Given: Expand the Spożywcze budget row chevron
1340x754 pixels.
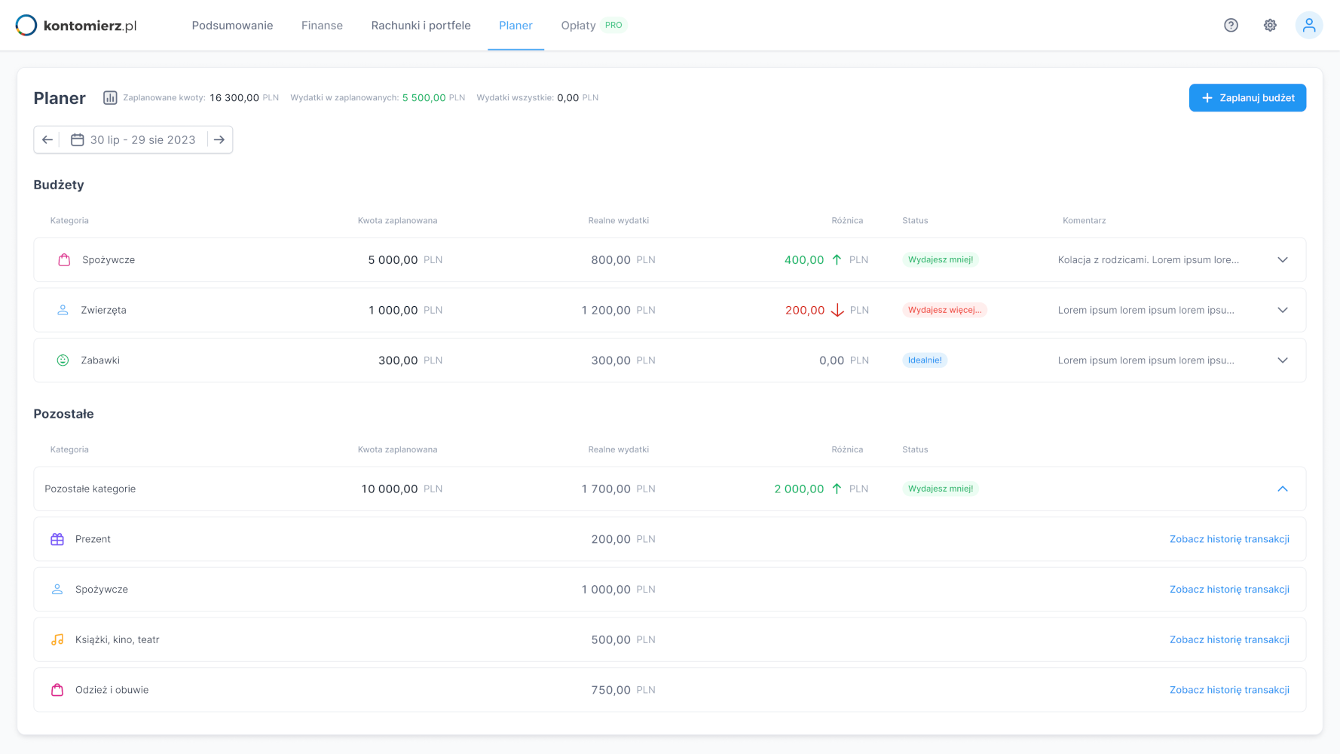Looking at the screenshot, I should tap(1283, 260).
